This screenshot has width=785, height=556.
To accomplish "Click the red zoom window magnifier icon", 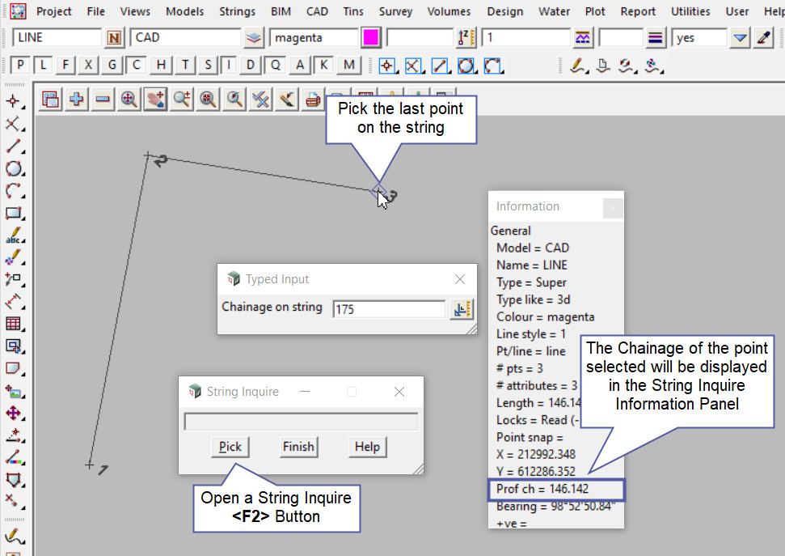I will (x=208, y=100).
